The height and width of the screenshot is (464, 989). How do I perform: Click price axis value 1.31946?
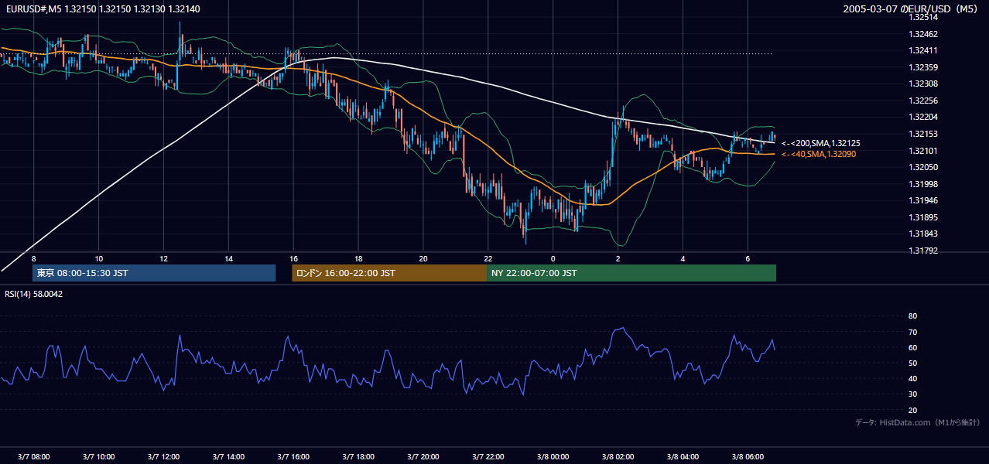click(923, 200)
